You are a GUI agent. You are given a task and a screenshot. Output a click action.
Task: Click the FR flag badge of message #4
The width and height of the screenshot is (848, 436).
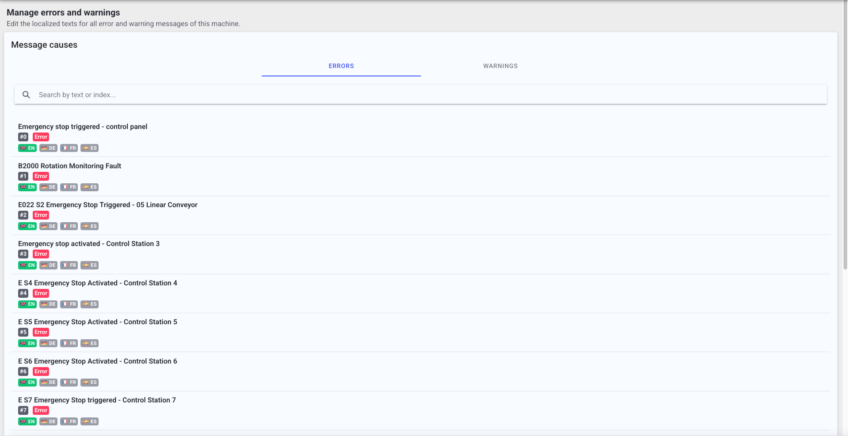point(69,304)
